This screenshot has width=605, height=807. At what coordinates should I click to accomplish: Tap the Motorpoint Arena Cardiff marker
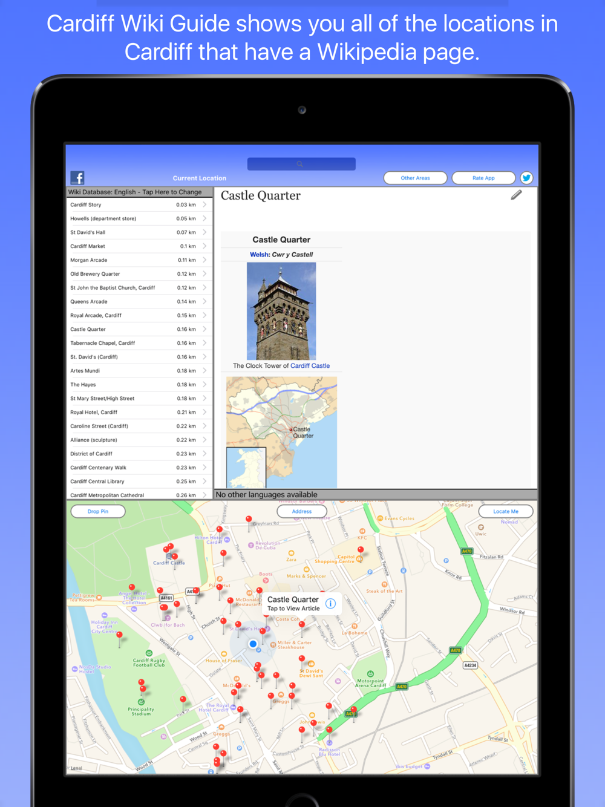click(x=370, y=674)
